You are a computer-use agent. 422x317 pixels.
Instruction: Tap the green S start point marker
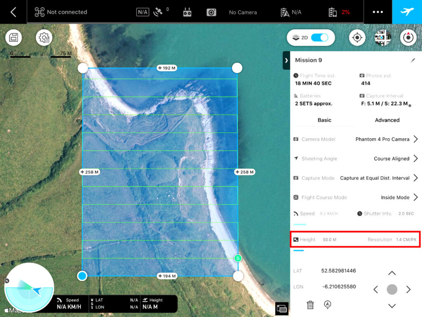point(238,258)
